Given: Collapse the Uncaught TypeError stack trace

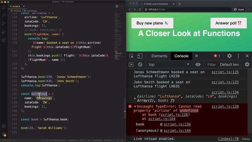Looking at the screenshot, I should coord(135,106).
